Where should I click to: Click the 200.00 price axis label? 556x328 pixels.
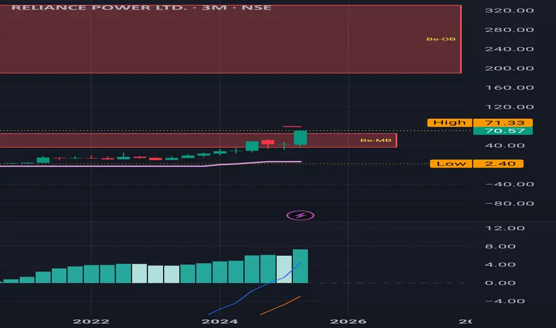coord(509,69)
